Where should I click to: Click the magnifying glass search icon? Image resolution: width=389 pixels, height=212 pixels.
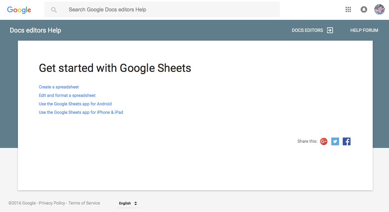pos(54,10)
